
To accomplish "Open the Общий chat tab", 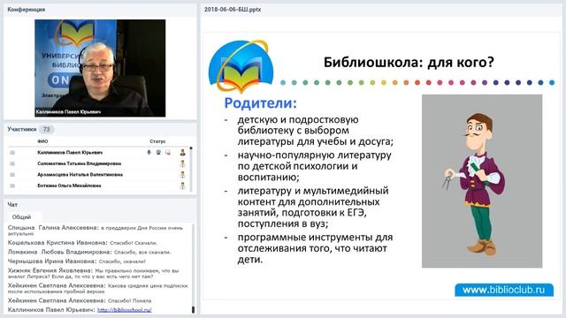I will click(x=21, y=217).
